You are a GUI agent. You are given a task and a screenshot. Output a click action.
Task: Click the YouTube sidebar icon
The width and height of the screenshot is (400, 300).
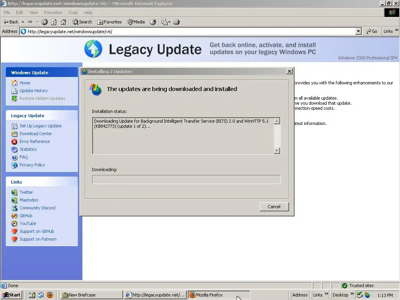click(x=14, y=224)
